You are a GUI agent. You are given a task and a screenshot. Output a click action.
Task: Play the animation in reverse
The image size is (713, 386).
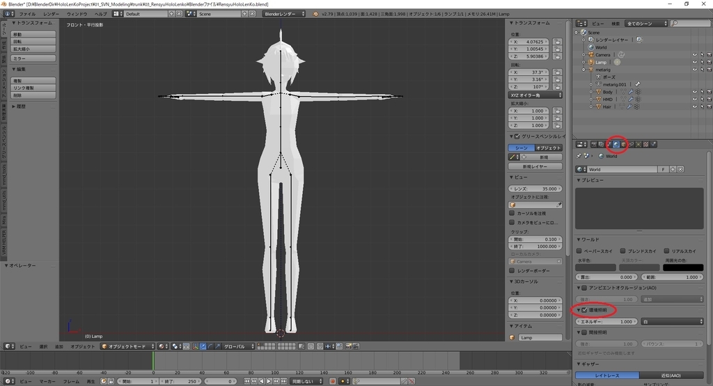(x=262, y=381)
